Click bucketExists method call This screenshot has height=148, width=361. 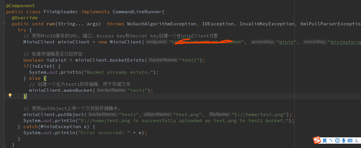[x=127, y=60]
